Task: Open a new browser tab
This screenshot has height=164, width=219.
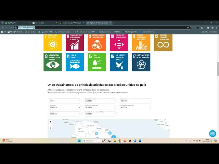Action: coord(115,23)
